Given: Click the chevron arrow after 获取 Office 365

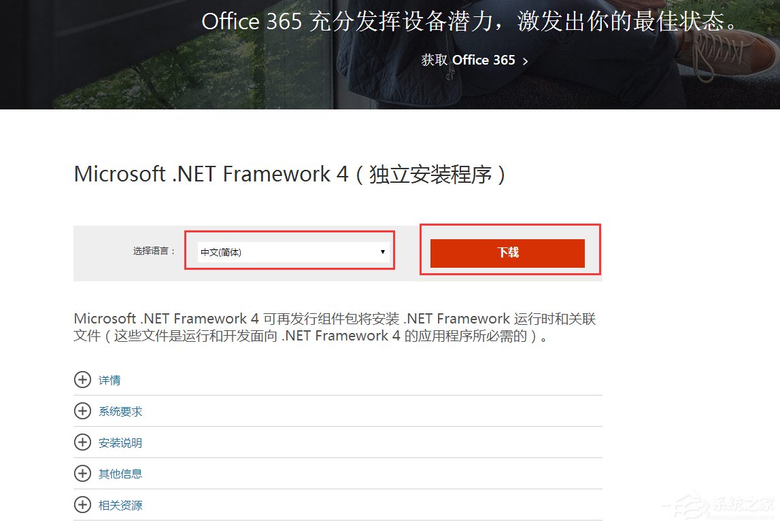Looking at the screenshot, I should [524, 60].
